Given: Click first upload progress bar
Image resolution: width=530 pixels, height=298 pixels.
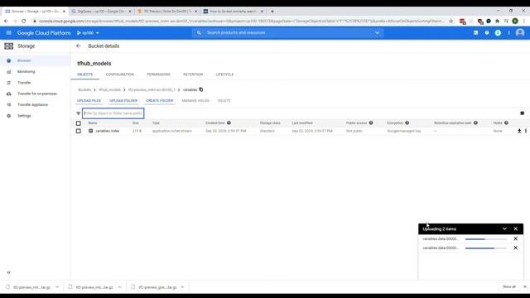Looking at the screenshot, I should (x=486, y=239).
